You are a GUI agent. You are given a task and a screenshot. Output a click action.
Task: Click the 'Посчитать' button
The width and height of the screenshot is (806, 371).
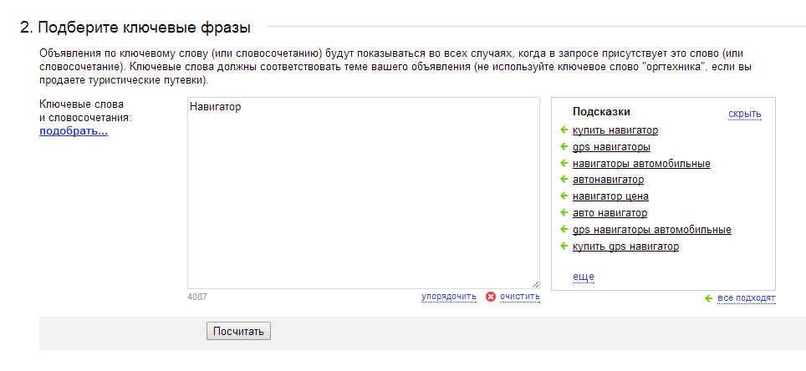tap(238, 332)
